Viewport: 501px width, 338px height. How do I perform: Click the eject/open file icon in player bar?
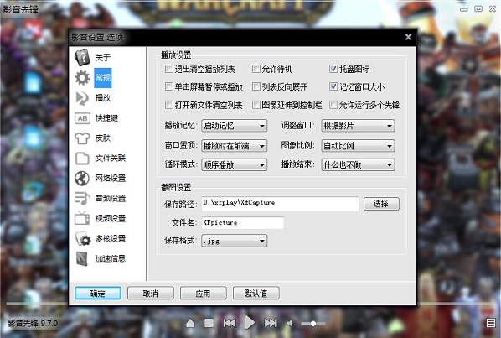[x=190, y=323]
